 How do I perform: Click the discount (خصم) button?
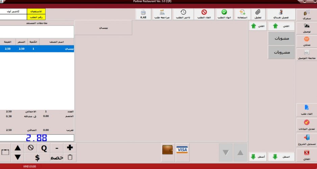pos(57,158)
